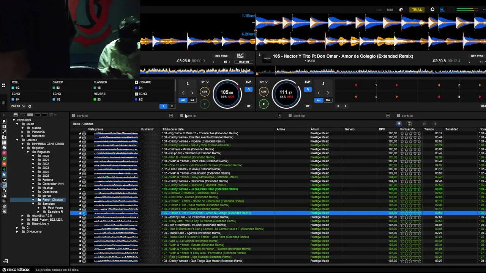Viewport: 486px width, 273px height.
Task: Click BEAT SYNC on deck 1
Action: pos(240,56)
